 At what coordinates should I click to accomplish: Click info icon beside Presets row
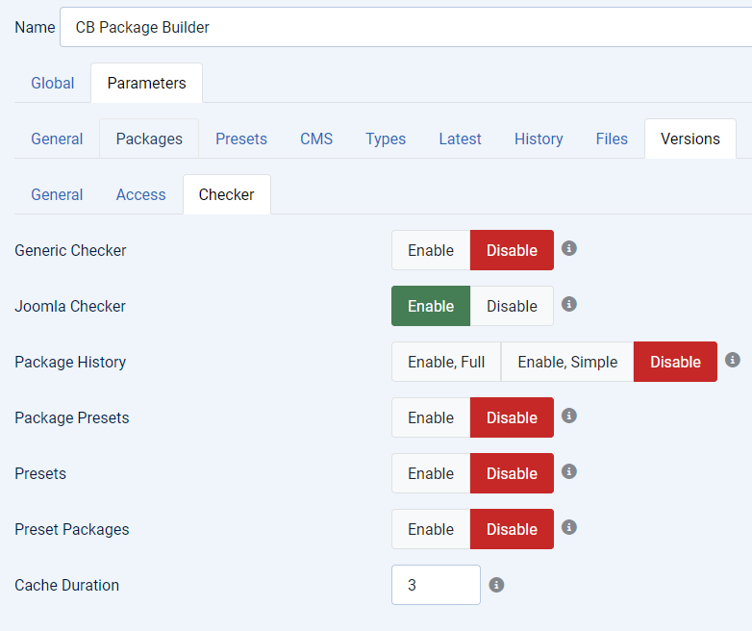pyautogui.click(x=568, y=471)
